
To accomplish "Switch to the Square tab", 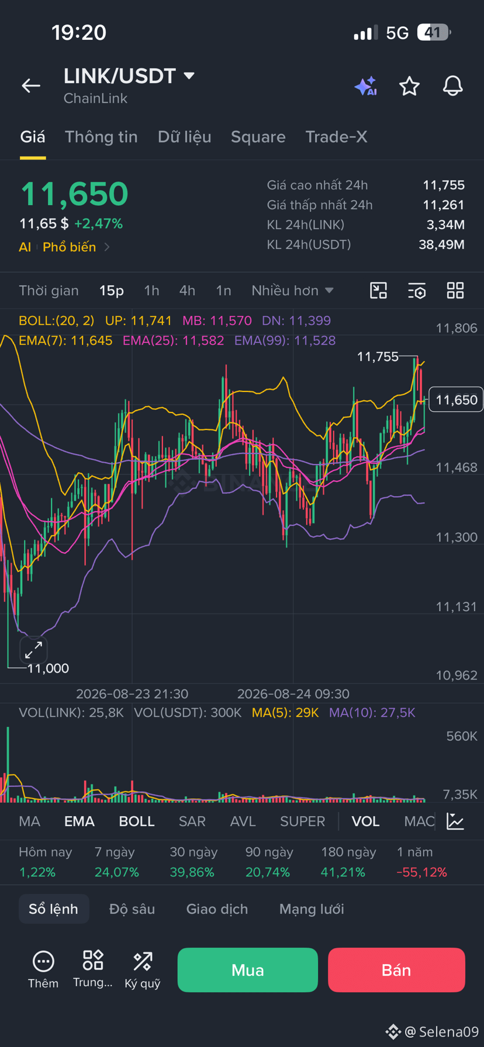I will (x=258, y=137).
